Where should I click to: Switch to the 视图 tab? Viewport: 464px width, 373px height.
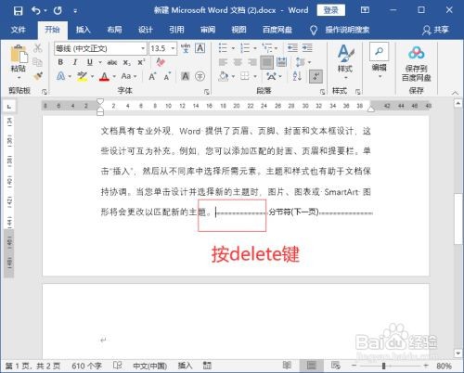[x=238, y=30]
